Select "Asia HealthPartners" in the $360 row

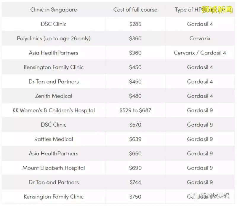54,53
